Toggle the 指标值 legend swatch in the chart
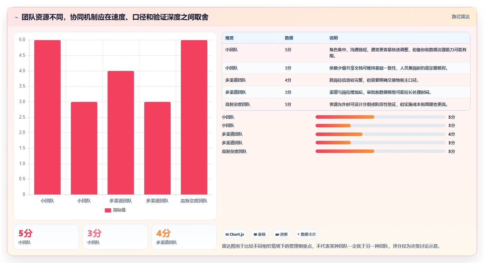This screenshot has height=263, width=484. click(108, 210)
